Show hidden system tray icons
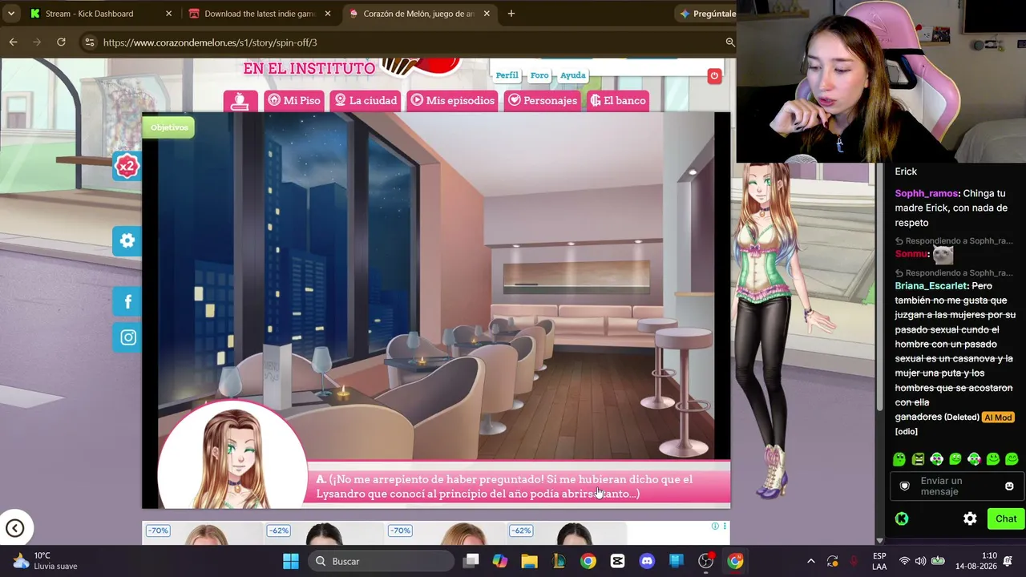This screenshot has width=1026, height=577. point(810,561)
